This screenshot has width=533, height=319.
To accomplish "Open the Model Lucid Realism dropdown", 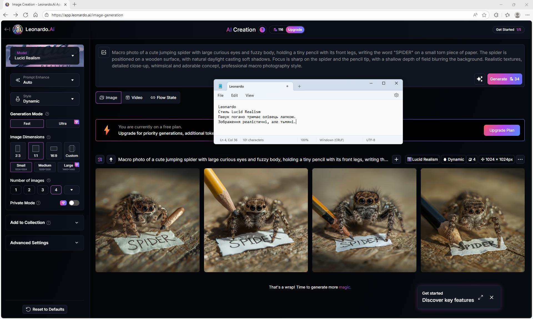I will point(45,56).
